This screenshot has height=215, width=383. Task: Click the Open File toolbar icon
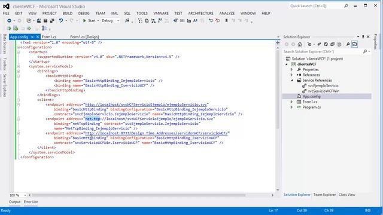pyautogui.click(x=39, y=21)
